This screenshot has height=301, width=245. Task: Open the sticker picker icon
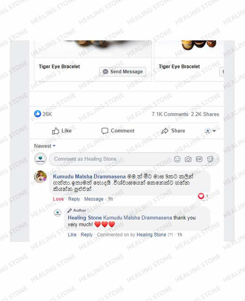click(210, 159)
